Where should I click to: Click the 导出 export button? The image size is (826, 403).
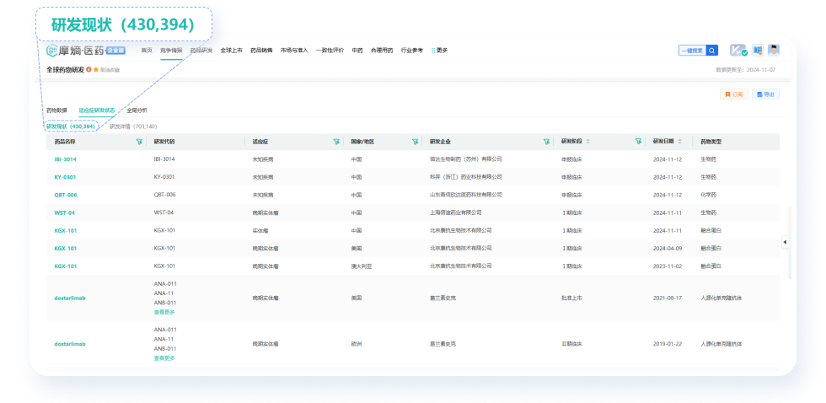coord(765,94)
